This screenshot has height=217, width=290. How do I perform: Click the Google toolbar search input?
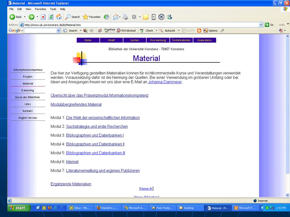click(40, 31)
